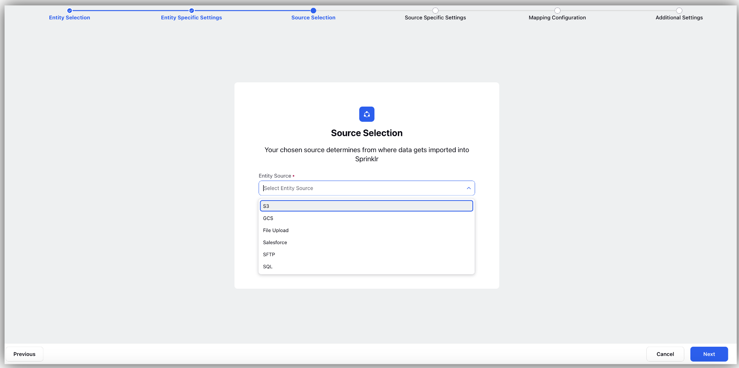The image size is (739, 368).
Task: Select Salesforce as entity source
Action: click(366, 242)
